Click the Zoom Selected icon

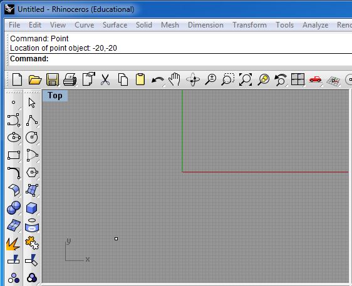263,79
